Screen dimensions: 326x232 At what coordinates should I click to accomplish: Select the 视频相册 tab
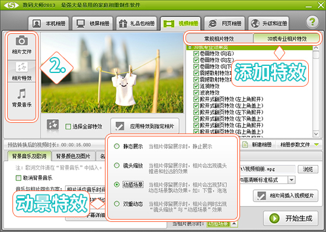pyautogui.click(x=180, y=23)
